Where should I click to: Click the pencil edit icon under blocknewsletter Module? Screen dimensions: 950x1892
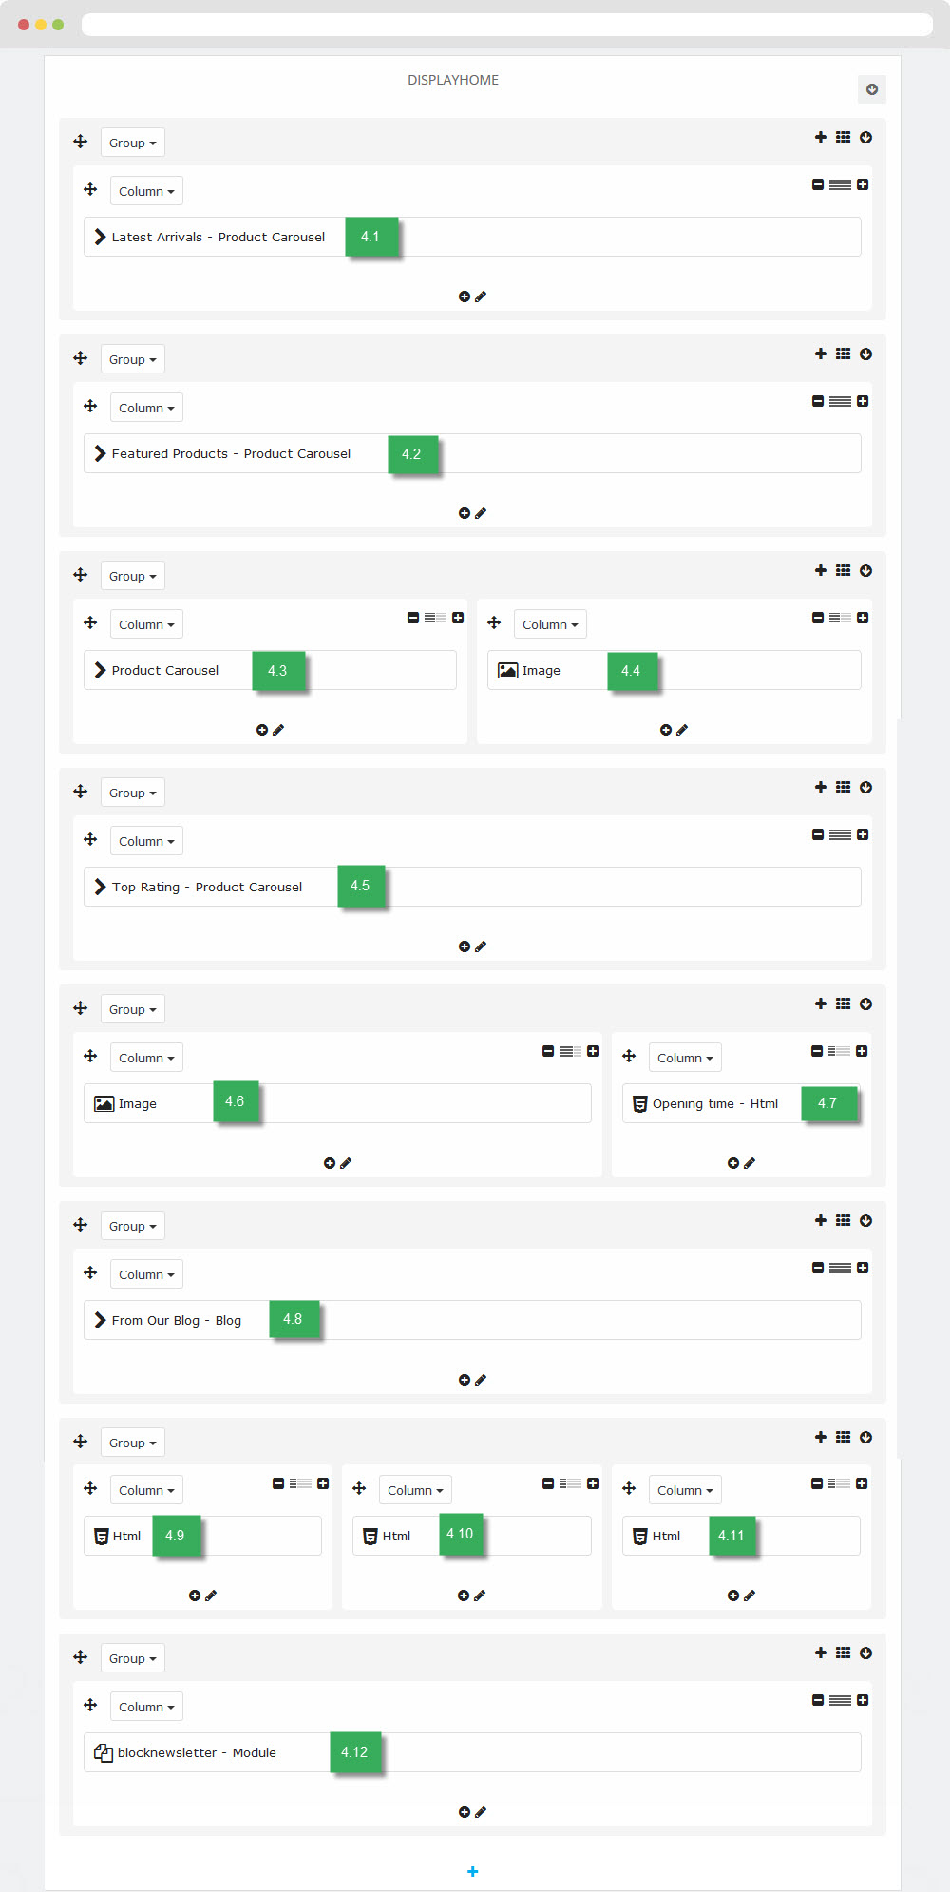(x=481, y=1812)
